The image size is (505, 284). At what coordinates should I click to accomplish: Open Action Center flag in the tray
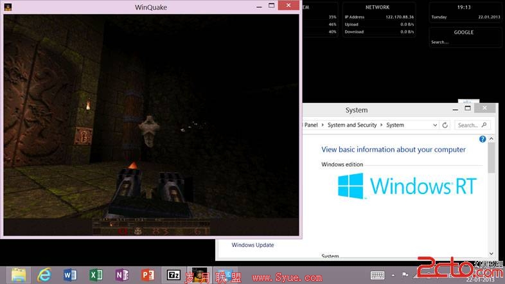pyautogui.click(x=405, y=275)
